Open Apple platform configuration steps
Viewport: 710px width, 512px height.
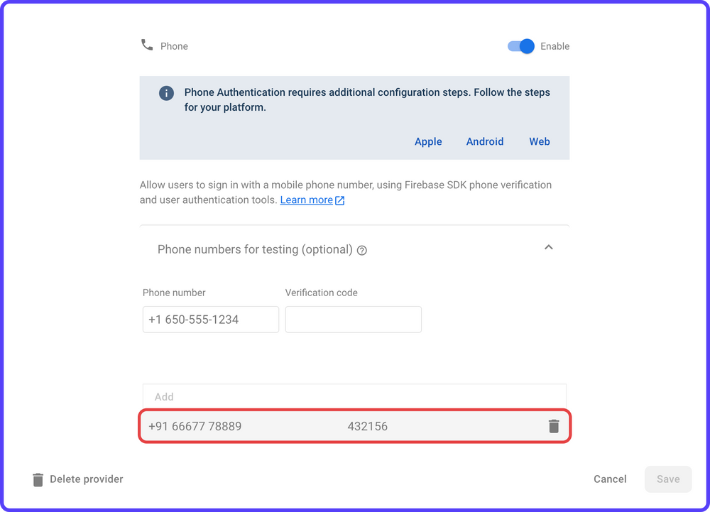(428, 141)
